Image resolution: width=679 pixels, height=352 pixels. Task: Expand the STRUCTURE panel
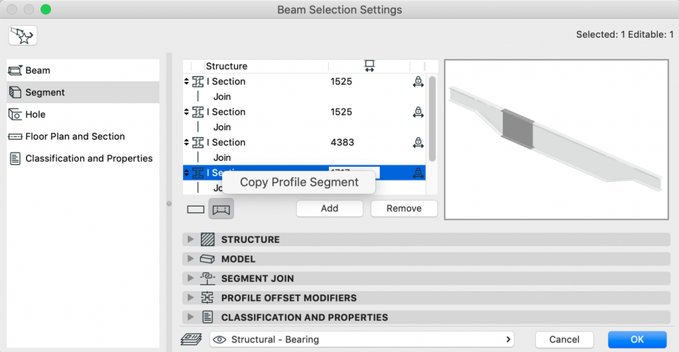click(x=190, y=239)
